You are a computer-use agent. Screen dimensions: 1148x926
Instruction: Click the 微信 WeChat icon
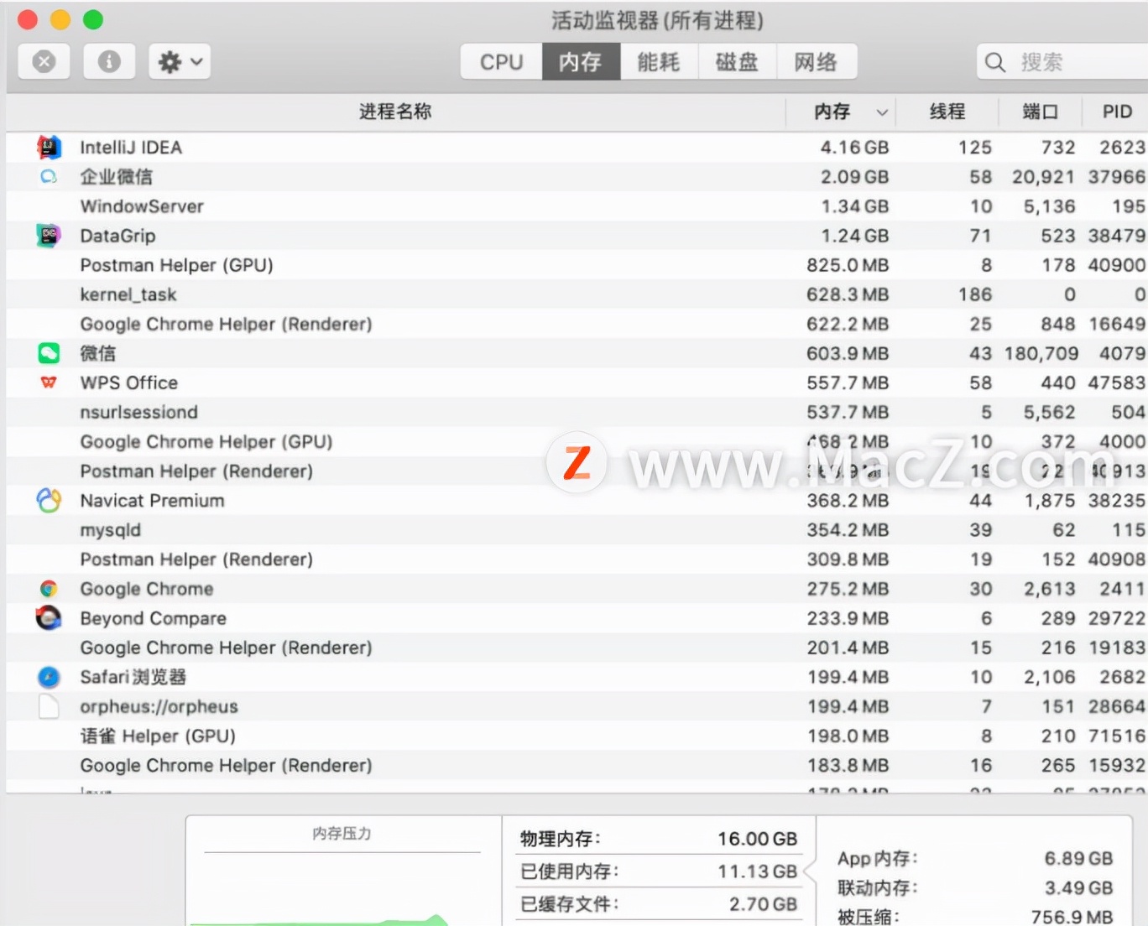[48, 352]
